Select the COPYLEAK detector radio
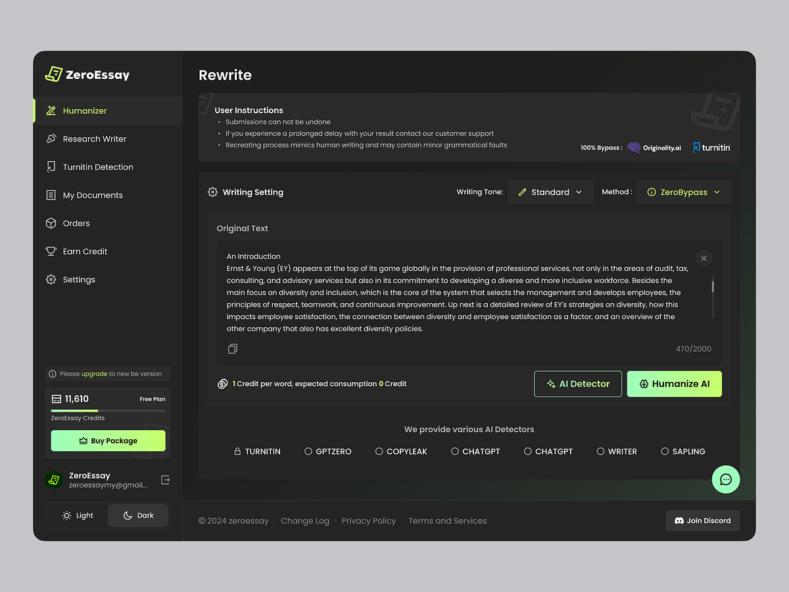The height and width of the screenshot is (592, 789). (379, 451)
